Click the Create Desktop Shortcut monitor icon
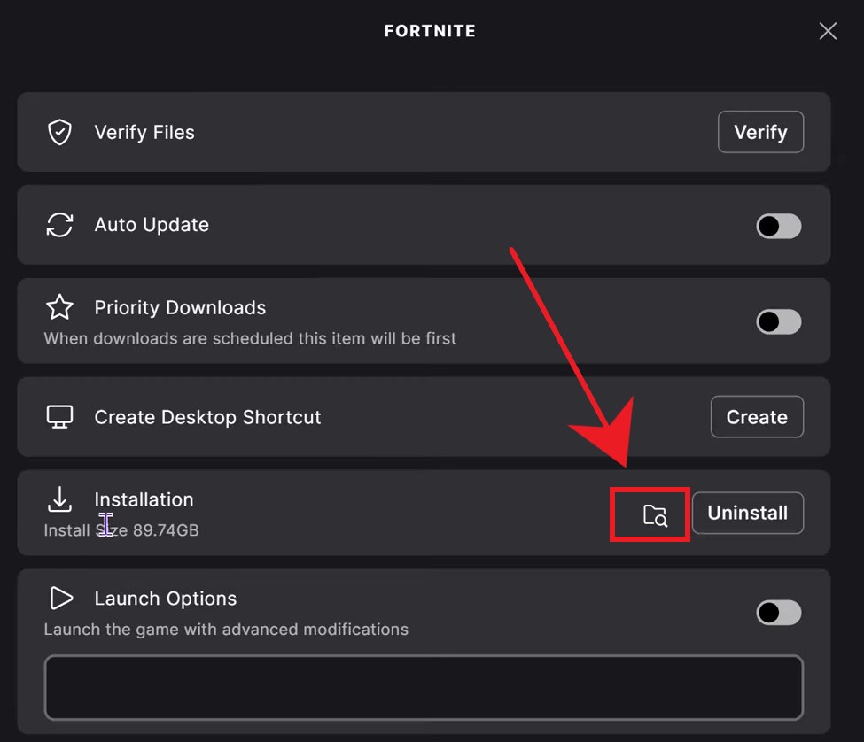 pyautogui.click(x=59, y=417)
